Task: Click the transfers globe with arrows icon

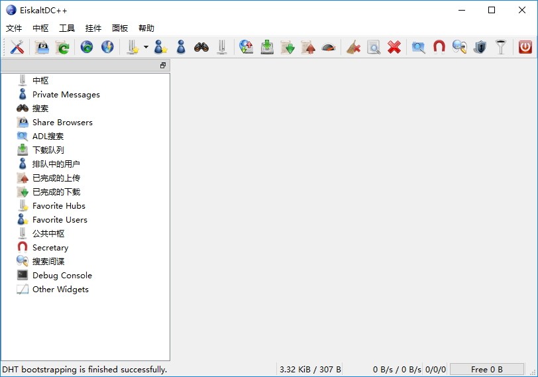Action: (246, 47)
